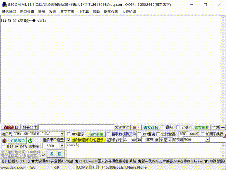Enable the RTS checkbox
The image size is (226, 170).
[4, 146]
